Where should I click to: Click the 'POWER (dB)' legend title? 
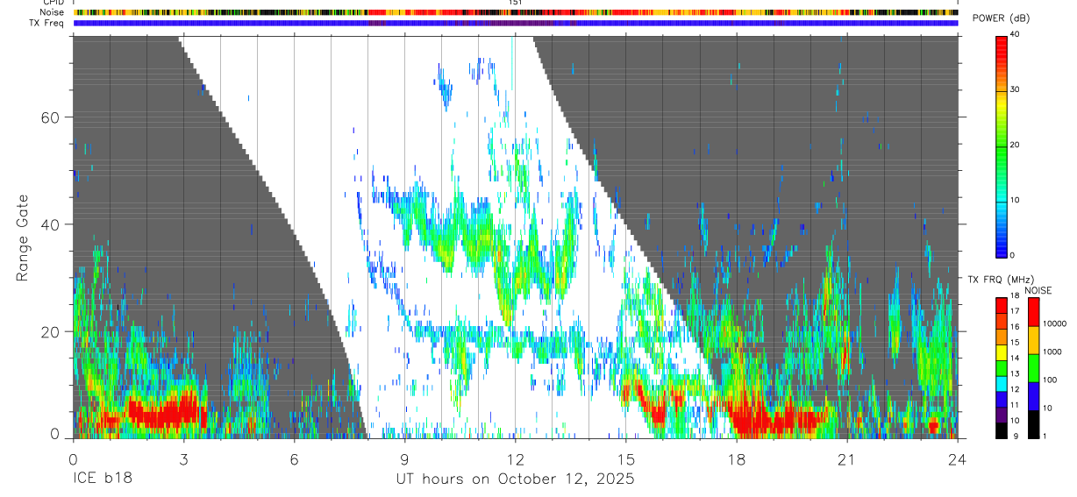(1002, 18)
